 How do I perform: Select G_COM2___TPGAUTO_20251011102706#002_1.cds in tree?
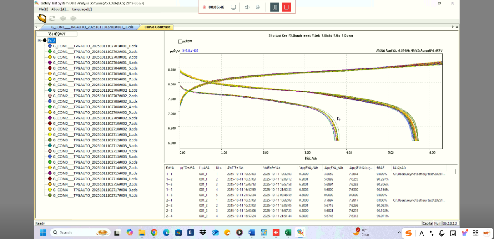tap(95, 90)
